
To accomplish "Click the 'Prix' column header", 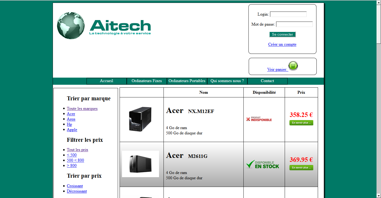I will (x=301, y=92).
